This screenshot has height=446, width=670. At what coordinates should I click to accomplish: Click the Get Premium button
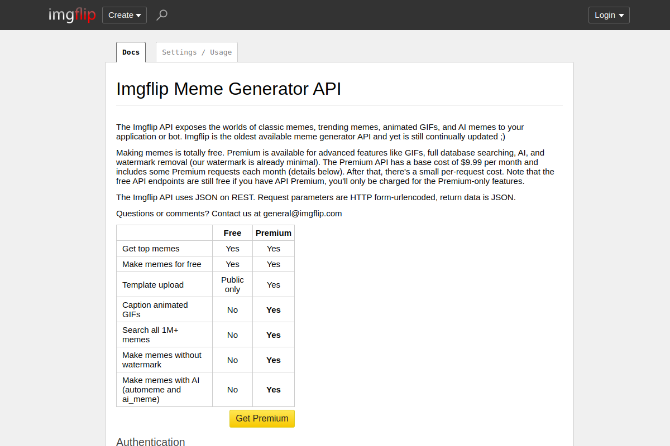tap(262, 419)
